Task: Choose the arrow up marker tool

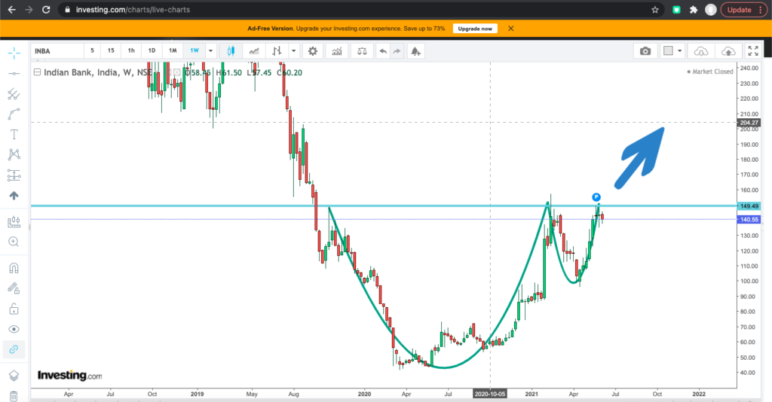Action: pyautogui.click(x=14, y=196)
